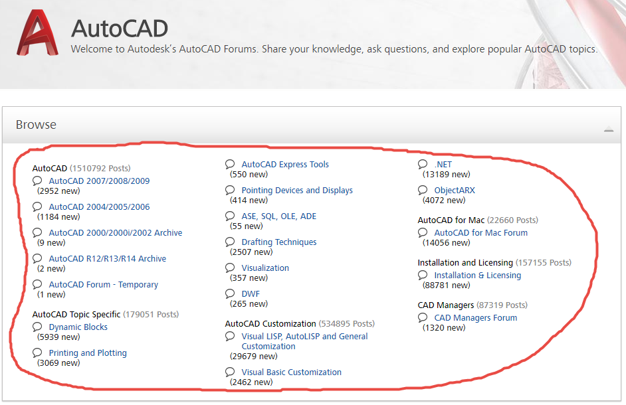Click speech bubble beside AutoCAD 2000/2000i/2002 Archive
This screenshot has height=405, width=626.
[37, 232]
